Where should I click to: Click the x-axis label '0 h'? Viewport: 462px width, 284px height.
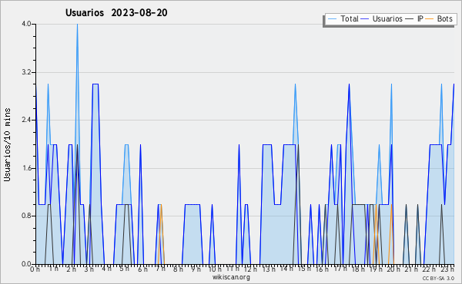click(x=35, y=269)
